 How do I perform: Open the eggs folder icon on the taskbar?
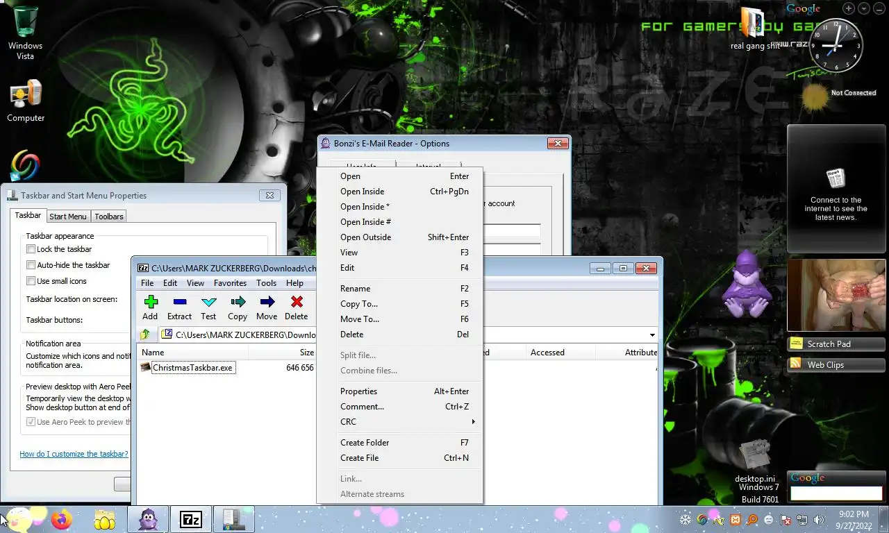(104, 519)
